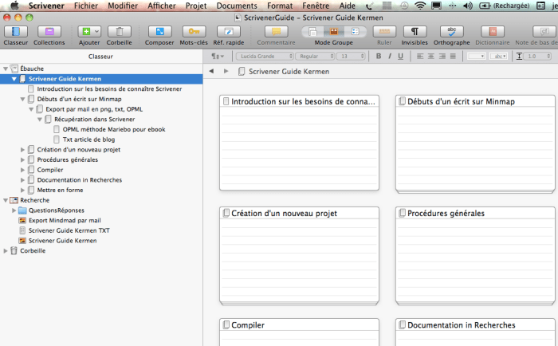Select the Procédures générales index card

(475, 255)
